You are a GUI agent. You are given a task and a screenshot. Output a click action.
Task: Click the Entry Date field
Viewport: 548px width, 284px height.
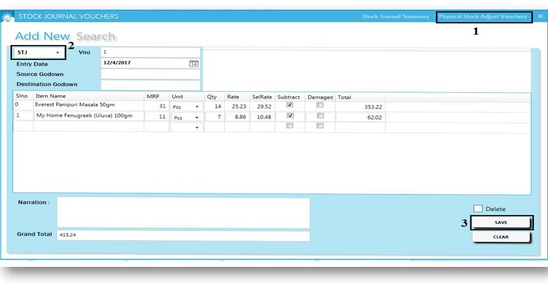pyautogui.click(x=150, y=63)
